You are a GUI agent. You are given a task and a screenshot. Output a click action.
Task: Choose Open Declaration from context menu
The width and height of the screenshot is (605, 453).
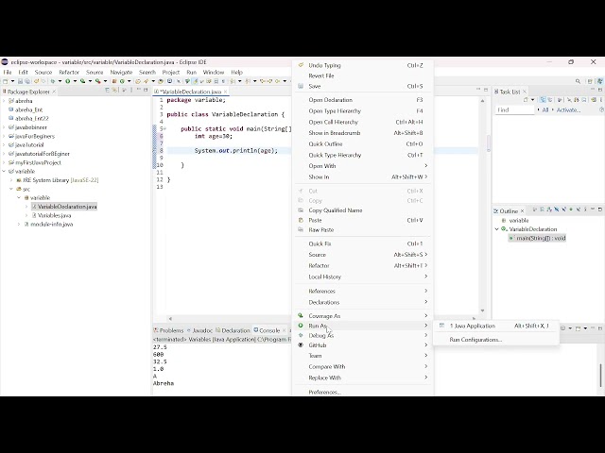[x=363, y=100]
